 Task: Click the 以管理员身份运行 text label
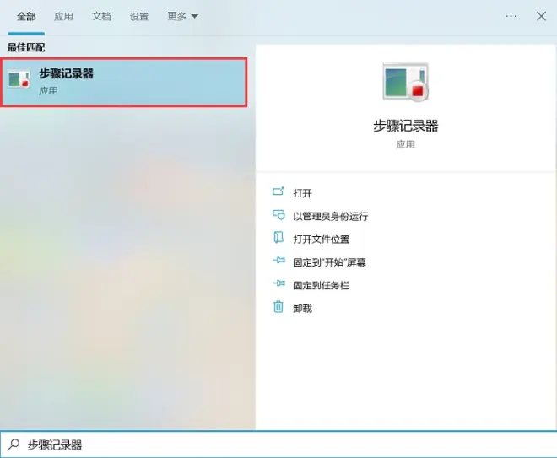(x=330, y=216)
